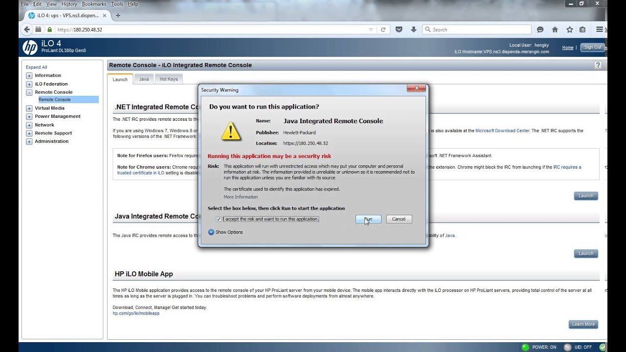Image resolution: width=626 pixels, height=352 pixels.
Task: Click the Expand All link
Action: coord(37,67)
